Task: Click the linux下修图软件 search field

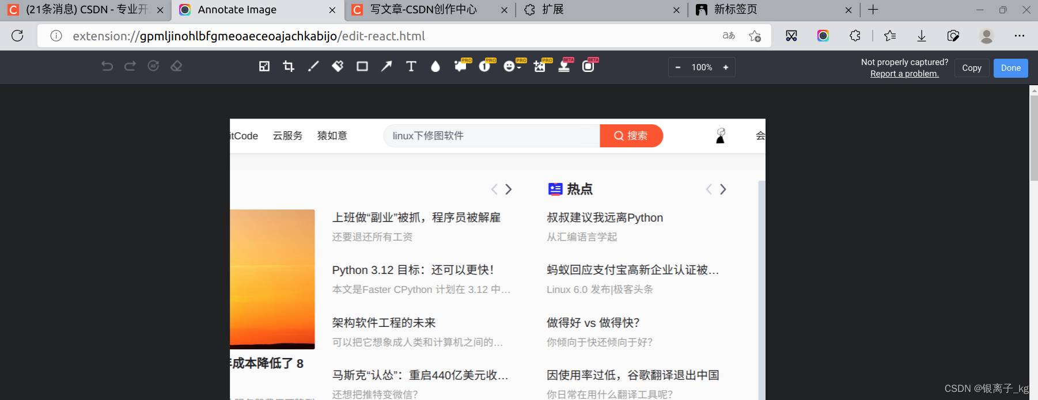Action: pos(491,136)
